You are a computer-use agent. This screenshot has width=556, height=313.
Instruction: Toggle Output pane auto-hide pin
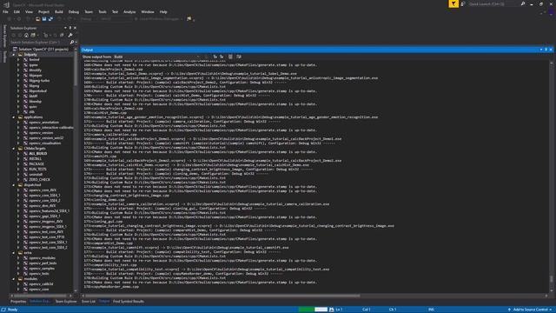point(546,50)
